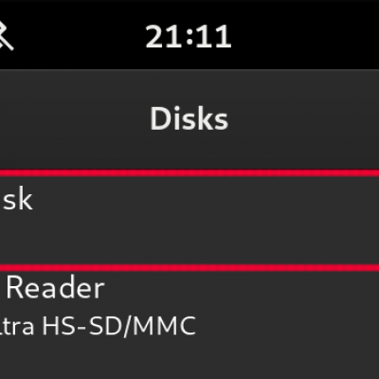The image size is (379, 379).
Task: Click the header bar right of the Disks title
Action: 303,119
